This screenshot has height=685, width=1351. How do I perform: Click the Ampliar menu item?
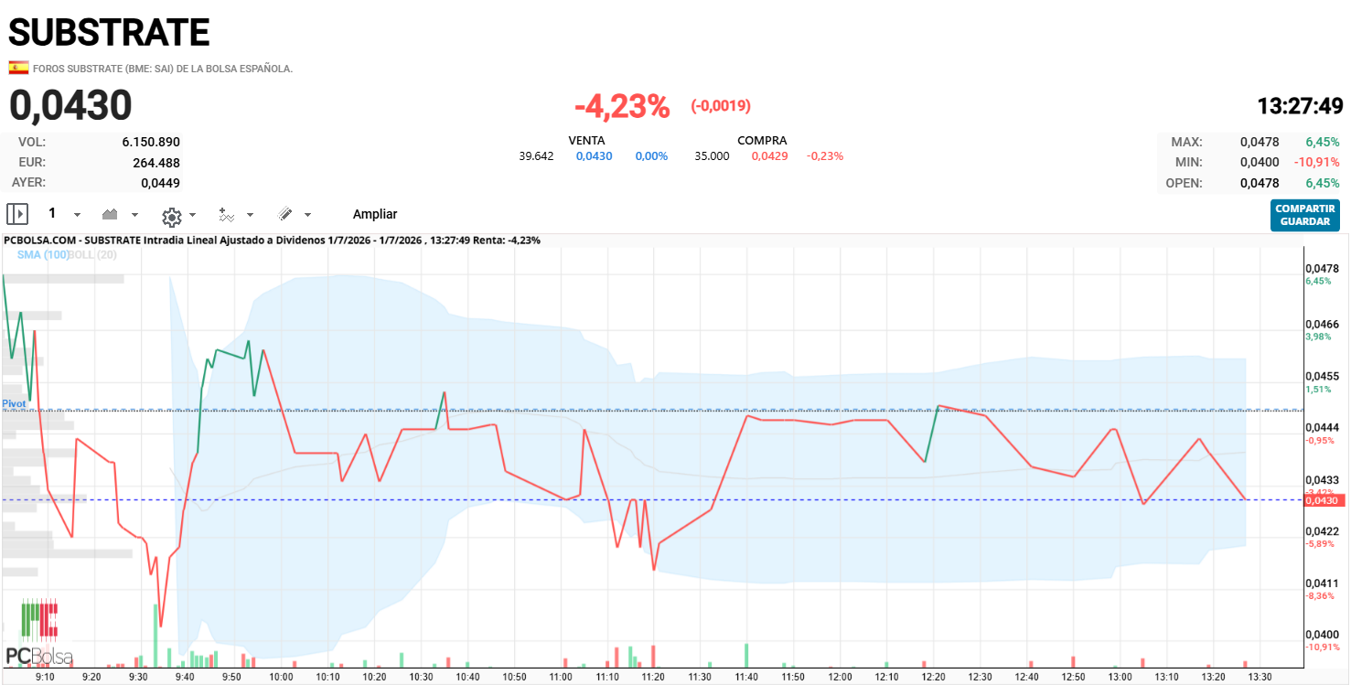tap(375, 214)
